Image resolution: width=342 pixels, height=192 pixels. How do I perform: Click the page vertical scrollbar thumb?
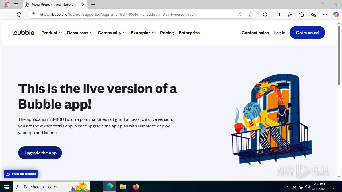click(339, 55)
